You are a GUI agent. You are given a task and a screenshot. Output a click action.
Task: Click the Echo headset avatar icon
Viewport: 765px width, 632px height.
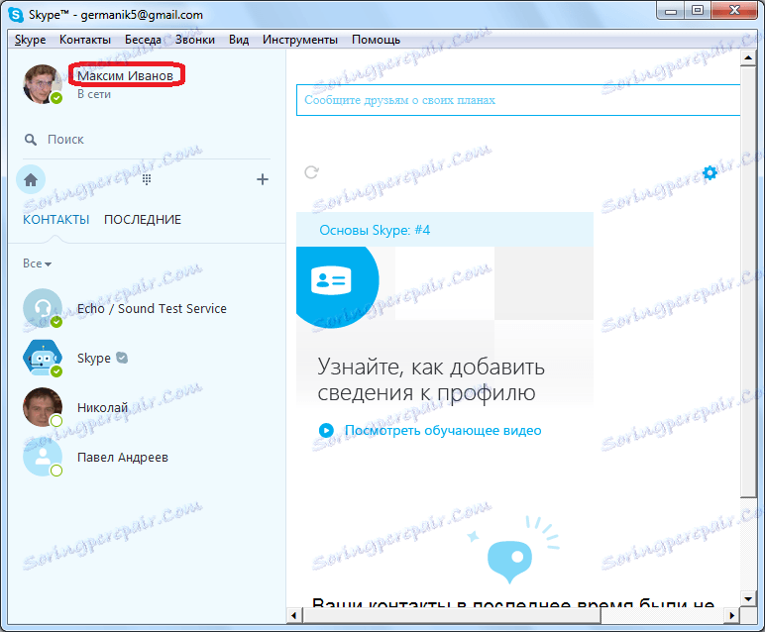tap(43, 308)
